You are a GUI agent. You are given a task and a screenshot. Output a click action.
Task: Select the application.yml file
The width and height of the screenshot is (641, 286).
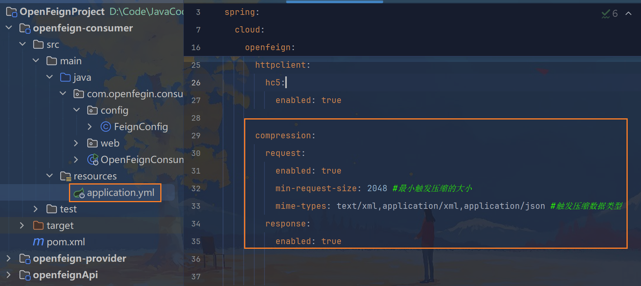click(x=121, y=193)
